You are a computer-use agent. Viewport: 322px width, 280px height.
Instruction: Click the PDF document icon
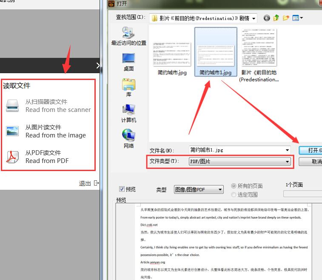pyautogui.click(x=12, y=157)
